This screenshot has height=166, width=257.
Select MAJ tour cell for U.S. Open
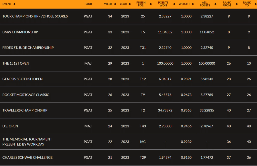[x=88, y=126]
